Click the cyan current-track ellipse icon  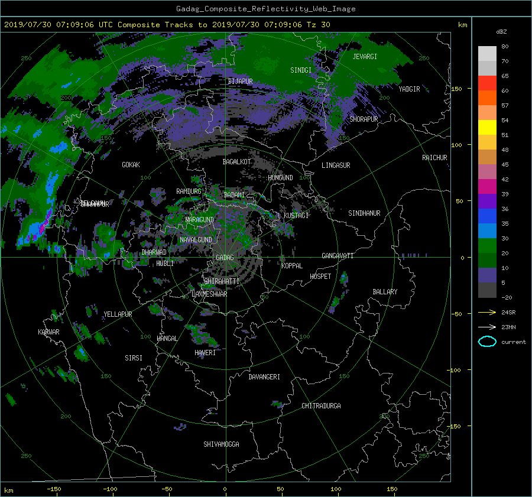coord(487,342)
